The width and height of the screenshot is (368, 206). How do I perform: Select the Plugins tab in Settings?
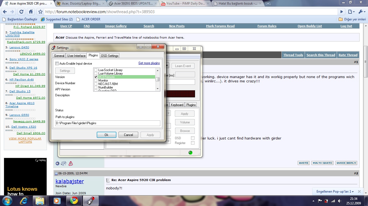coord(93,55)
